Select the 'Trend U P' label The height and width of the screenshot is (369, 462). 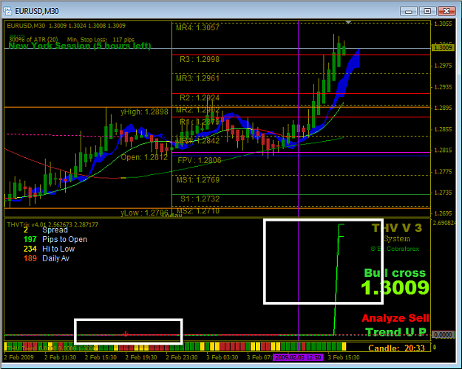coord(396,332)
